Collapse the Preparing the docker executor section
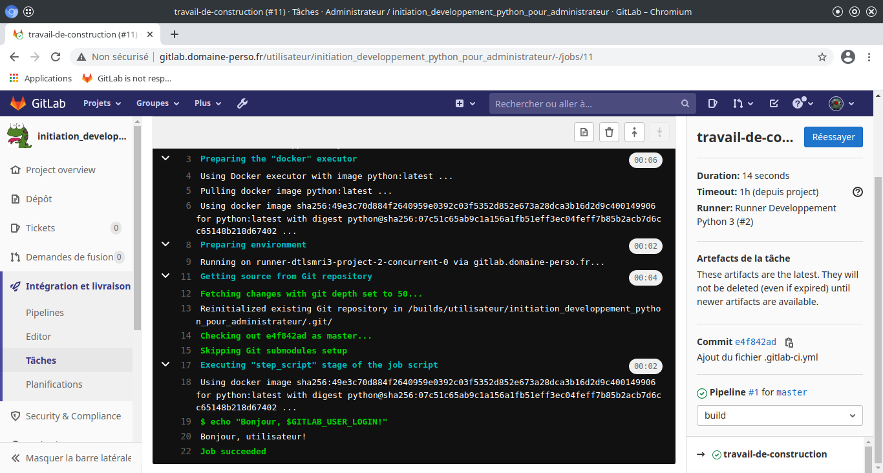This screenshot has height=473, width=883. click(165, 158)
